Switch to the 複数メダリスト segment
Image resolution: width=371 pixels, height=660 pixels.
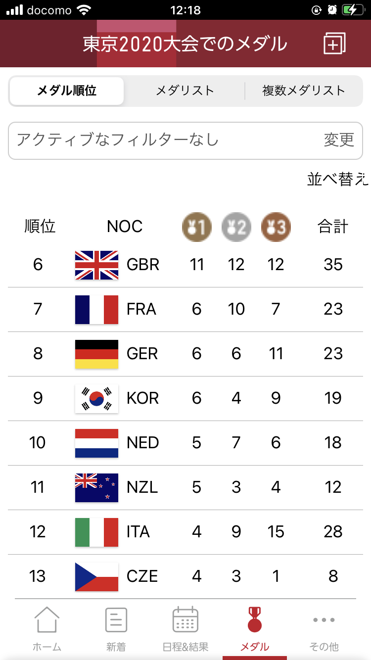coord(304,91)
